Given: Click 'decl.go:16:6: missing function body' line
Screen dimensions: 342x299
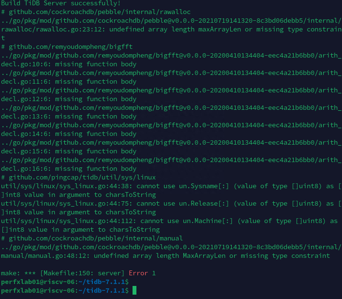Looking at the screenshot, I should click(x=69, y=169).
